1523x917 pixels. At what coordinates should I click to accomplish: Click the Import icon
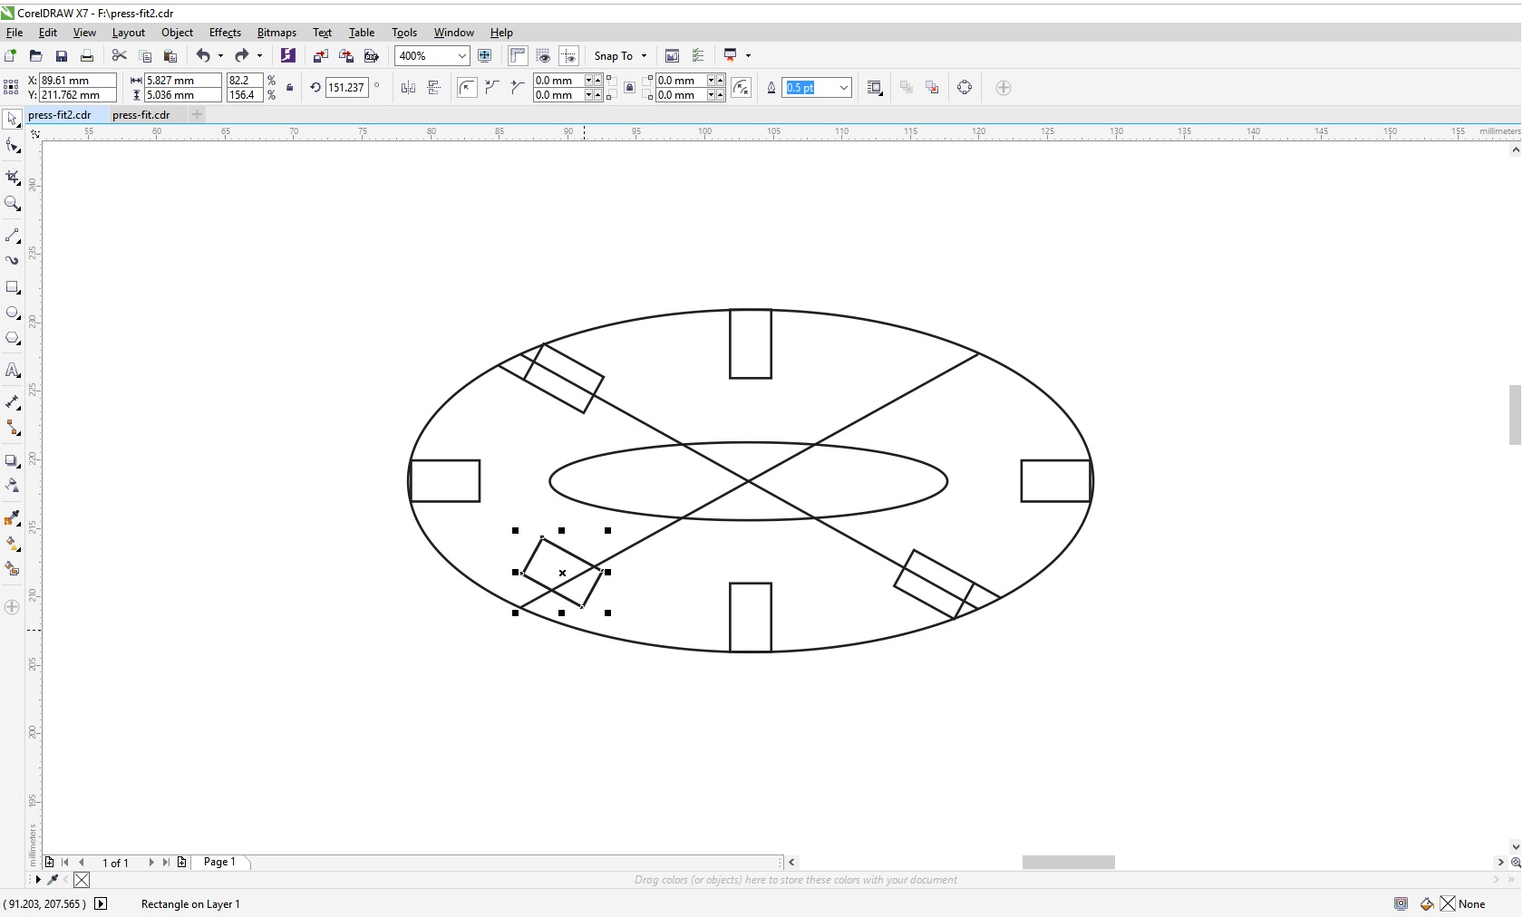320,56
